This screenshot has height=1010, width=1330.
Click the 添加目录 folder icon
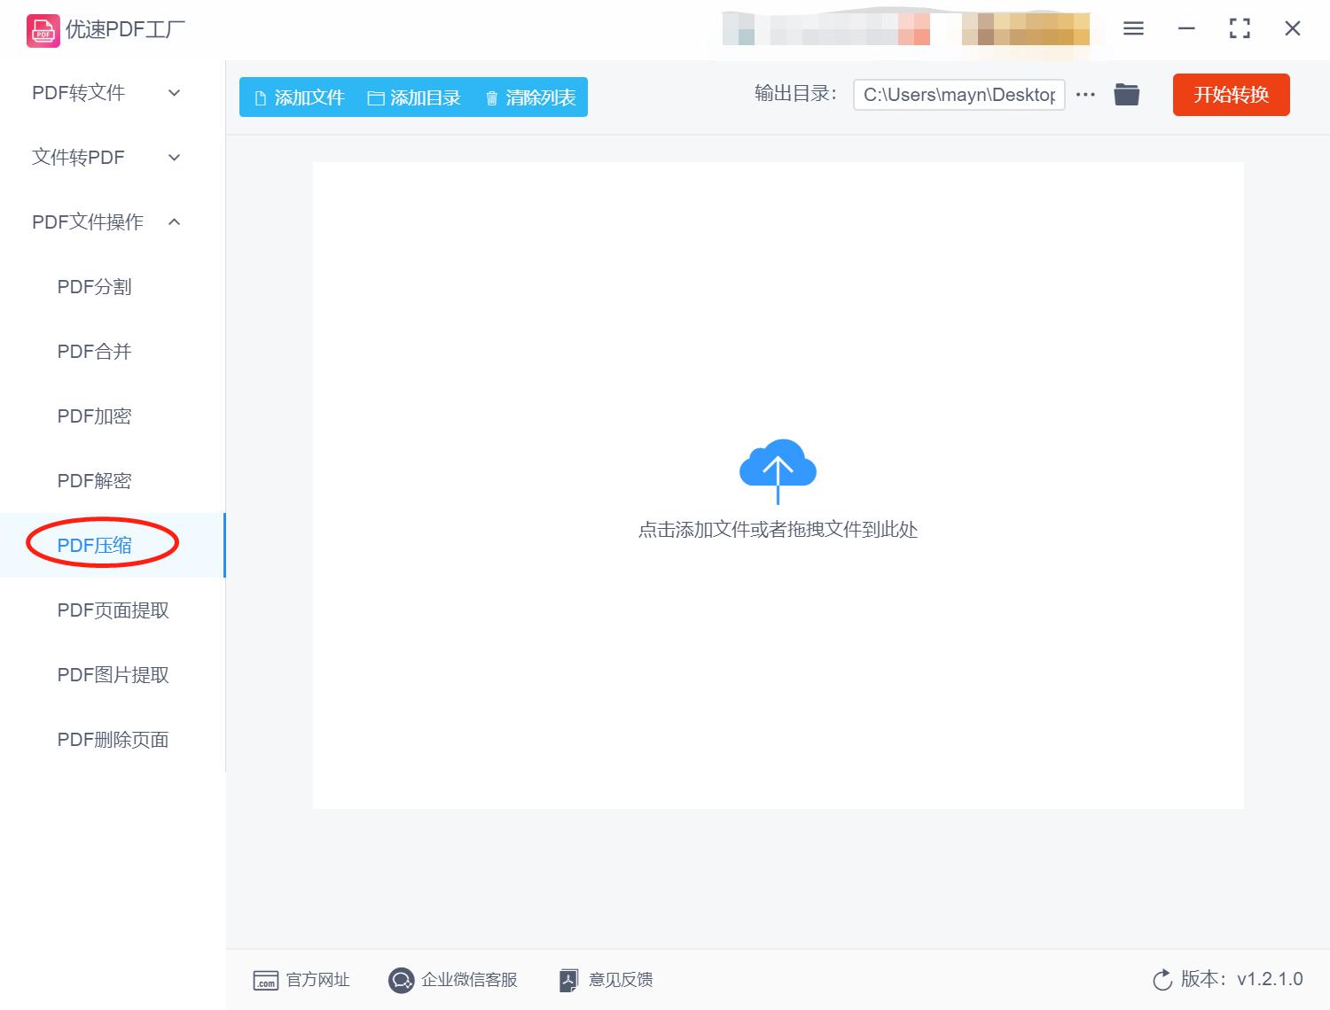pyautogui.click(x=376, y=97)
